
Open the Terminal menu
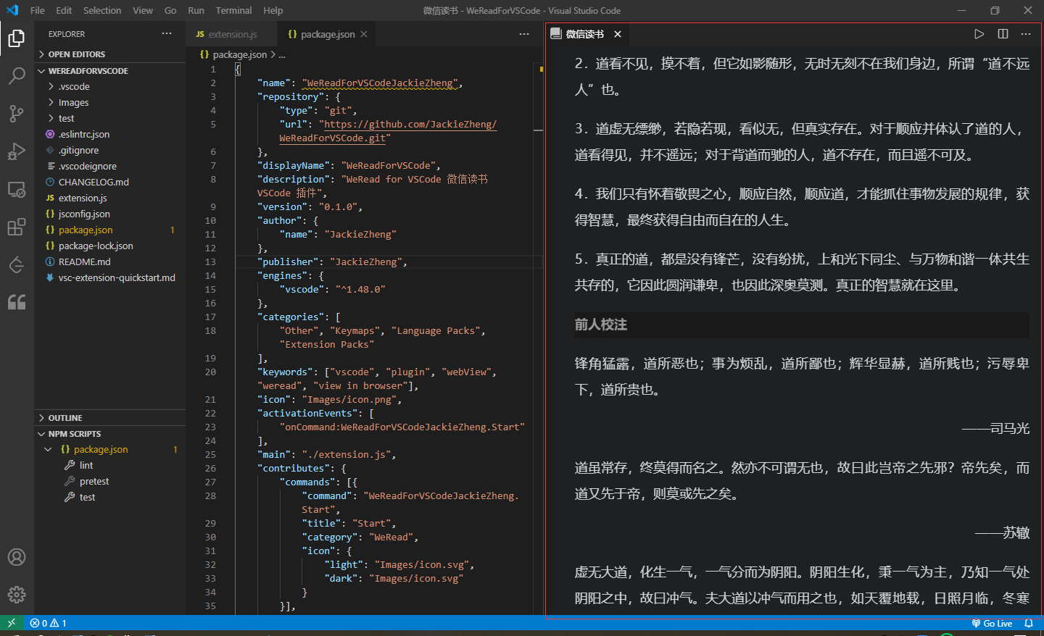pos(233,10)
